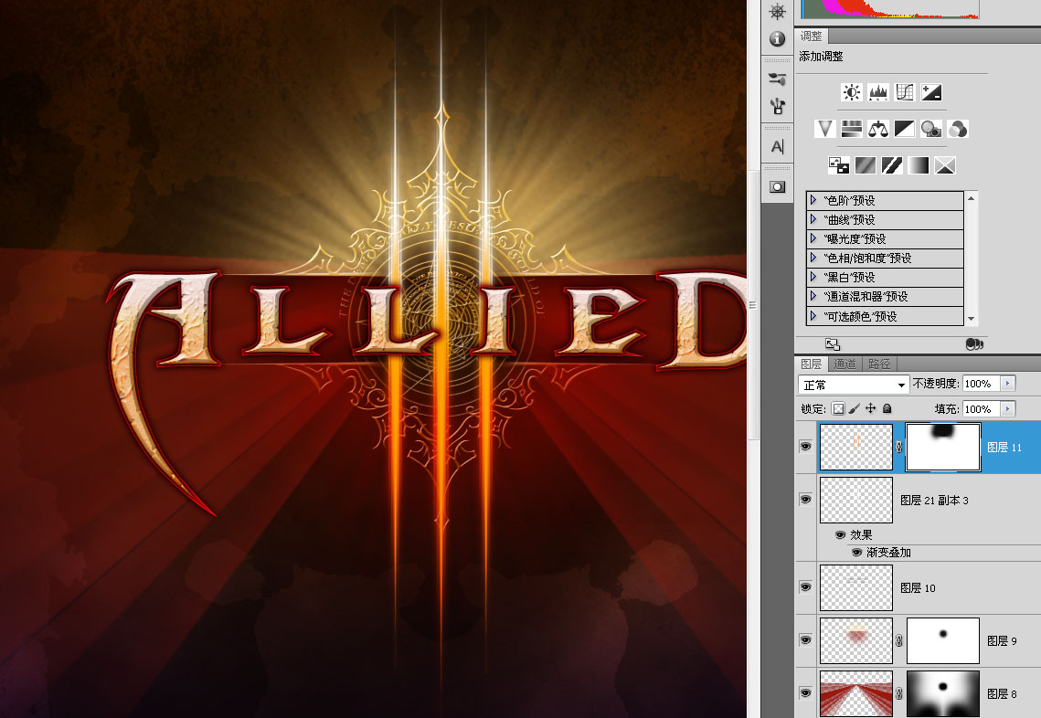The height and width of the screenshot is (718, 1041).
Task: Toggle lock all (padlock icon)
Action: pos(887,408)
